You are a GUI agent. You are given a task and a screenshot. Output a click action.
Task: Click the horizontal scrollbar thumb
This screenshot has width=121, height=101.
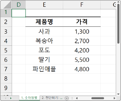coord(98,98)
